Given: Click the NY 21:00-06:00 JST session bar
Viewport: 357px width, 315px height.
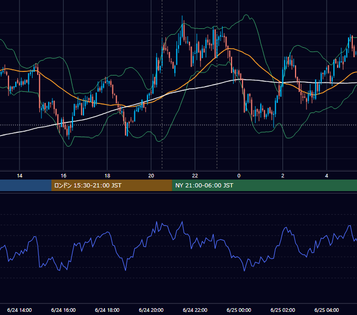Looking at the screenshot, I should pos(264,185).
